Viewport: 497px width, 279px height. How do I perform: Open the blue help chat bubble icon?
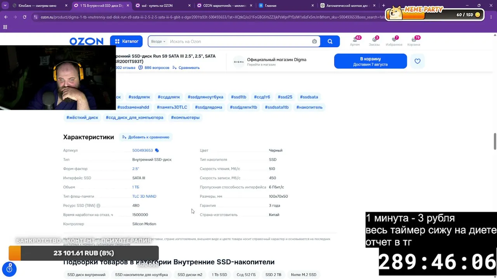tap(9, 269)
